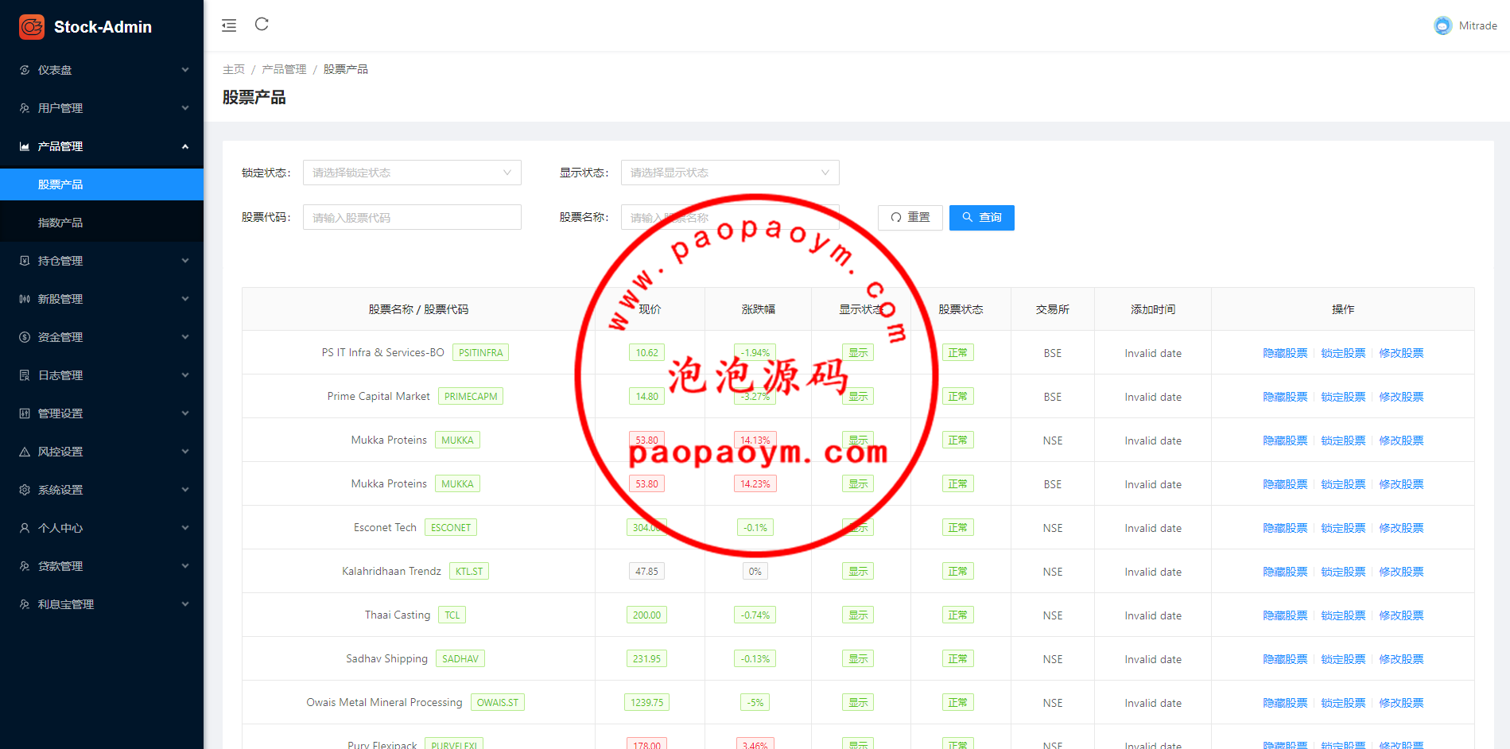Click the 交易所 column header
The height and width of the screenshot is (749, 1510).
click(x=1053, y=309)
